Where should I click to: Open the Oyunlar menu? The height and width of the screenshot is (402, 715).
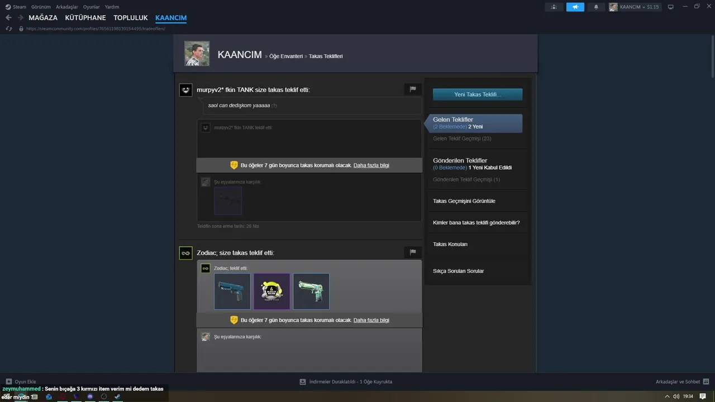92,7
